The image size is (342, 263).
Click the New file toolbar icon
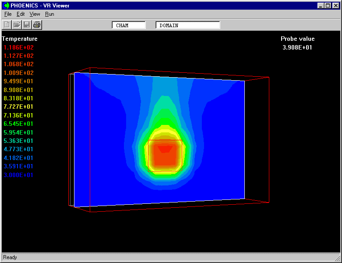[7, 25]
